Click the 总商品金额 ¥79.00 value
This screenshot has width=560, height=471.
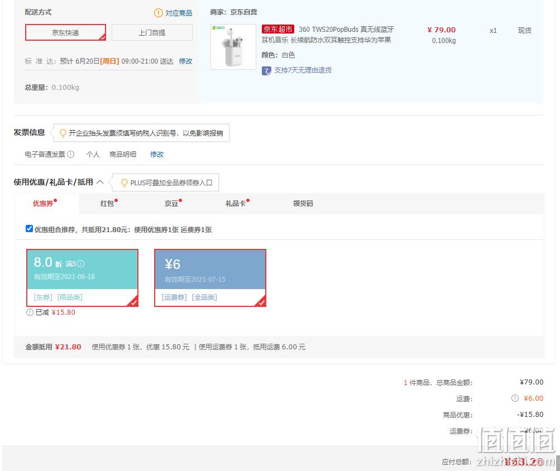[532, 382]
